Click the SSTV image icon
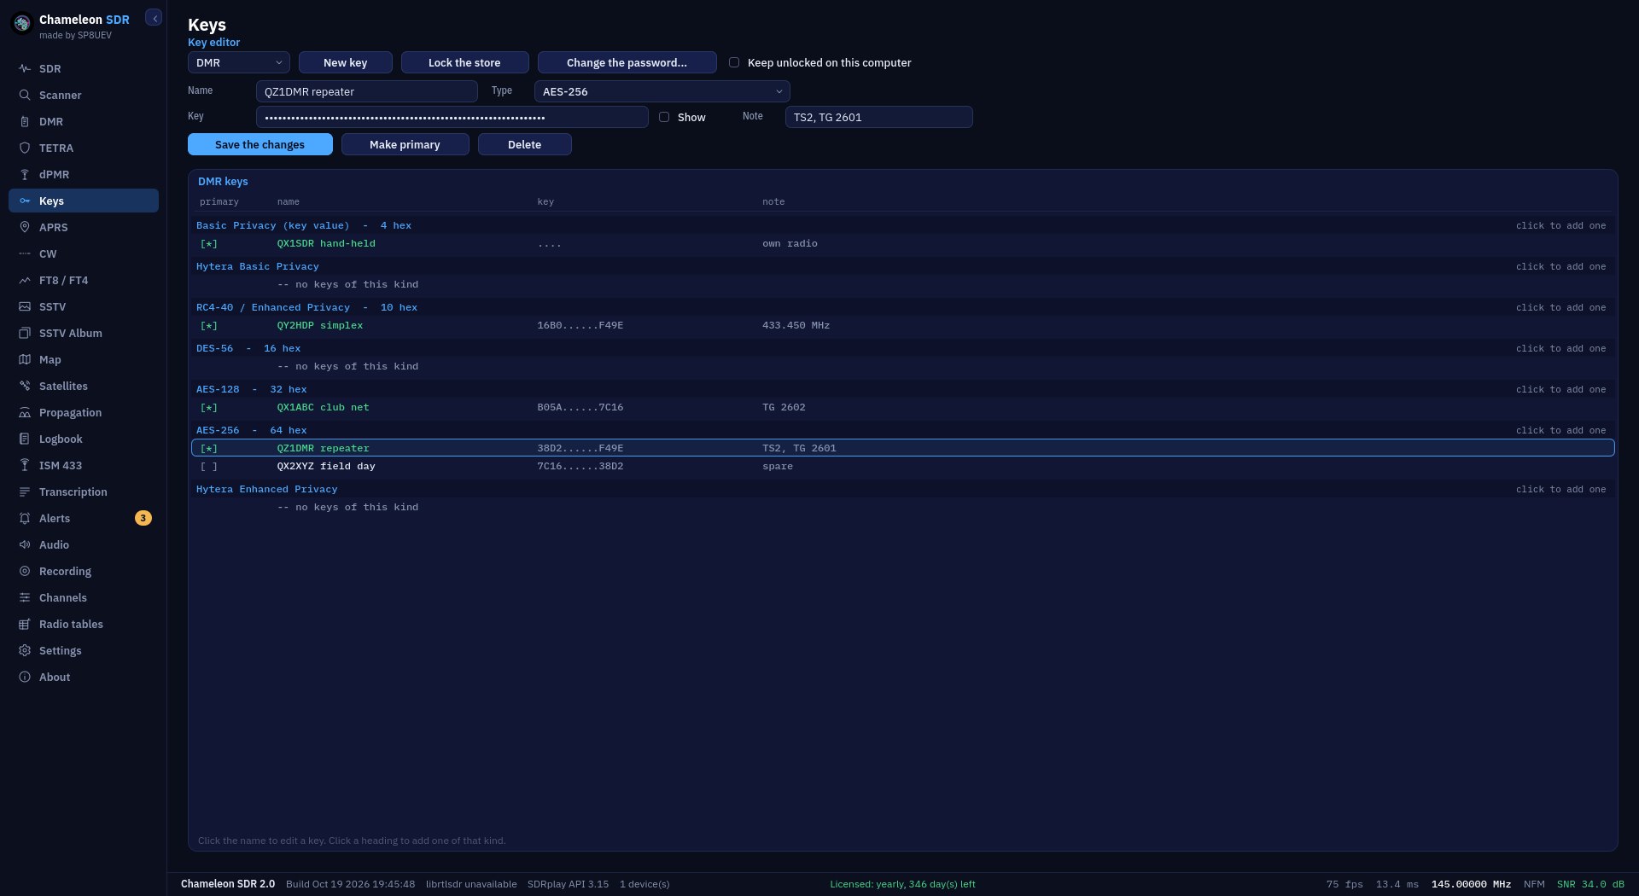1639x896 pixels. click(25, 306)
